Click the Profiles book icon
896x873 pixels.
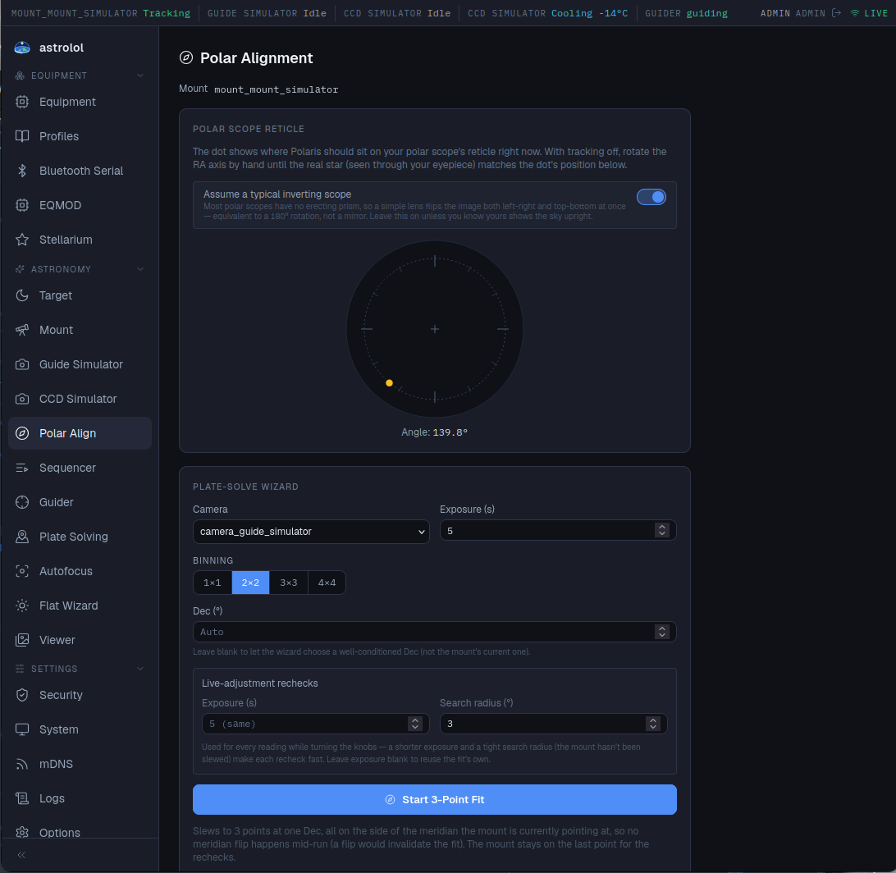(x=22, y=136)
